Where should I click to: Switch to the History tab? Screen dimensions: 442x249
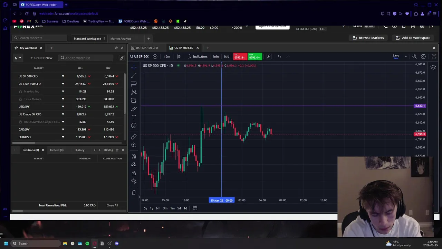(79, 150)
